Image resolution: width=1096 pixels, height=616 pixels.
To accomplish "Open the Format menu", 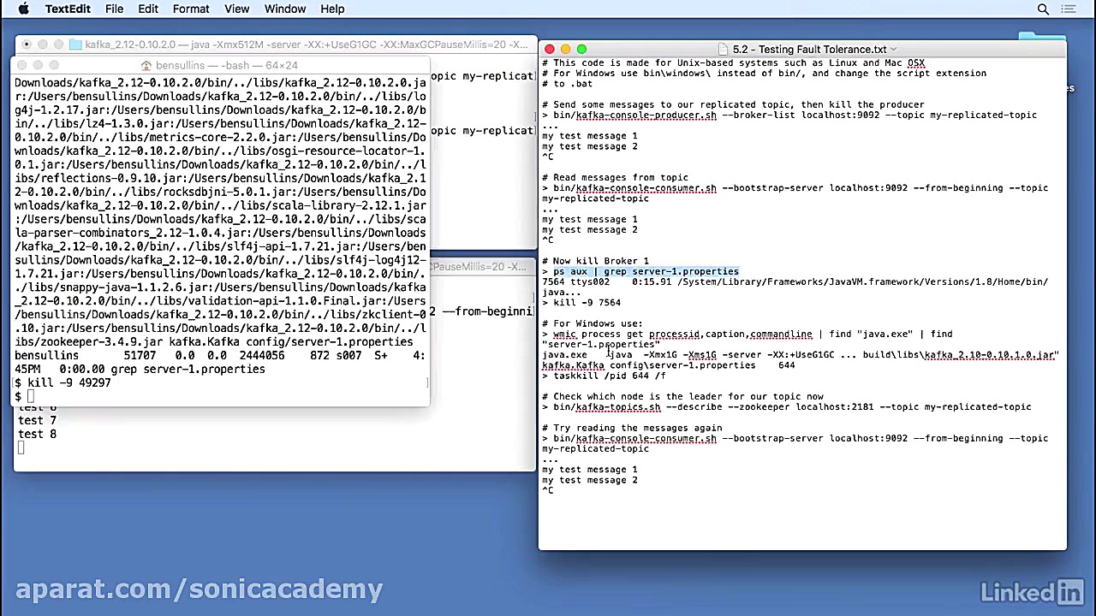I will coord(191,9).
